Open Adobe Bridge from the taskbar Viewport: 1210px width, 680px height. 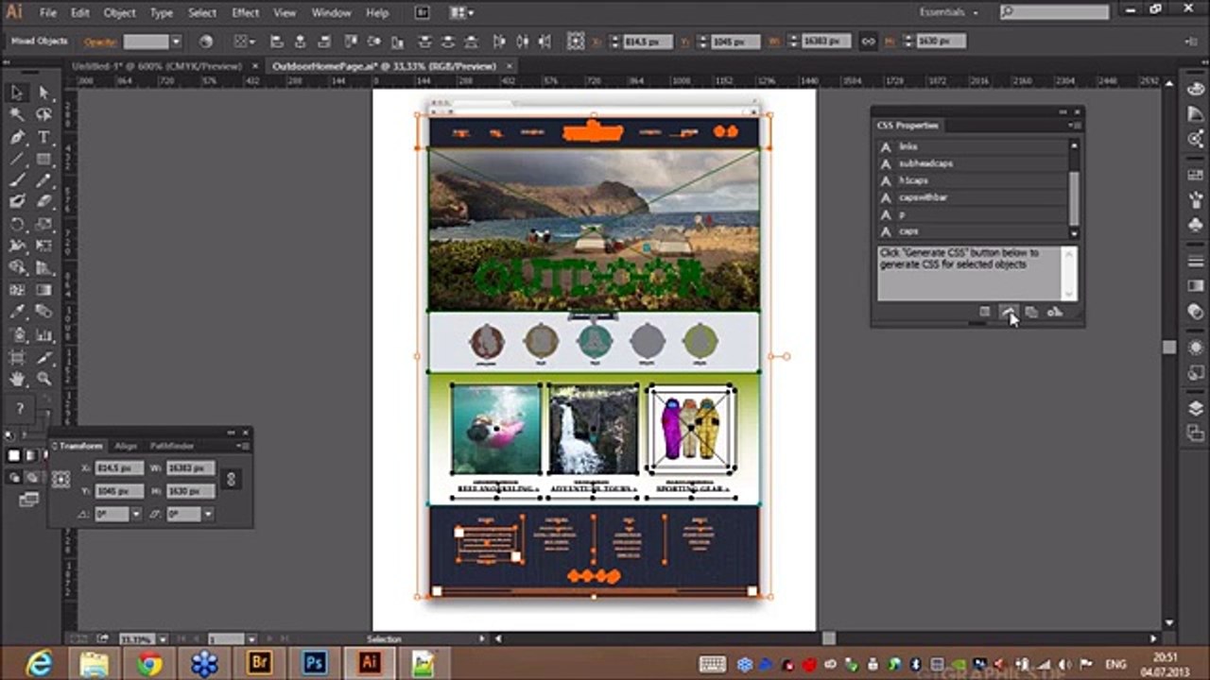(259, 663)
